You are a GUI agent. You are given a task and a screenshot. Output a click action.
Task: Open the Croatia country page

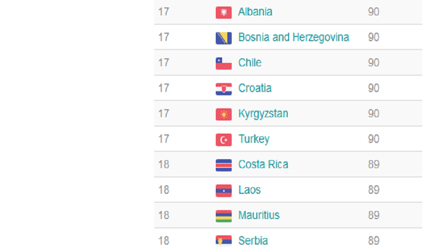click(x=255, y=88)
